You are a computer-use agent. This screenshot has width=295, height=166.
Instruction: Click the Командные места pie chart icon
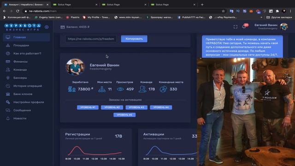click(163, 89)
